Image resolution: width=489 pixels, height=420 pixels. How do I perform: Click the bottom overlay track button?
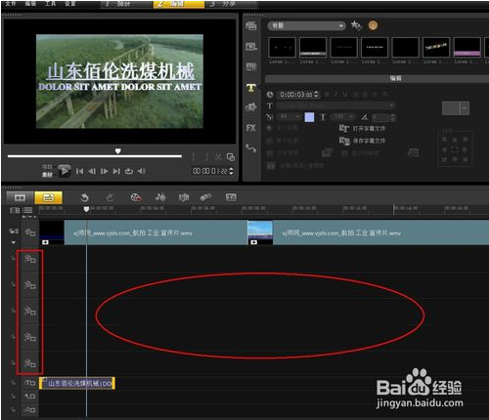pos(30,363)
